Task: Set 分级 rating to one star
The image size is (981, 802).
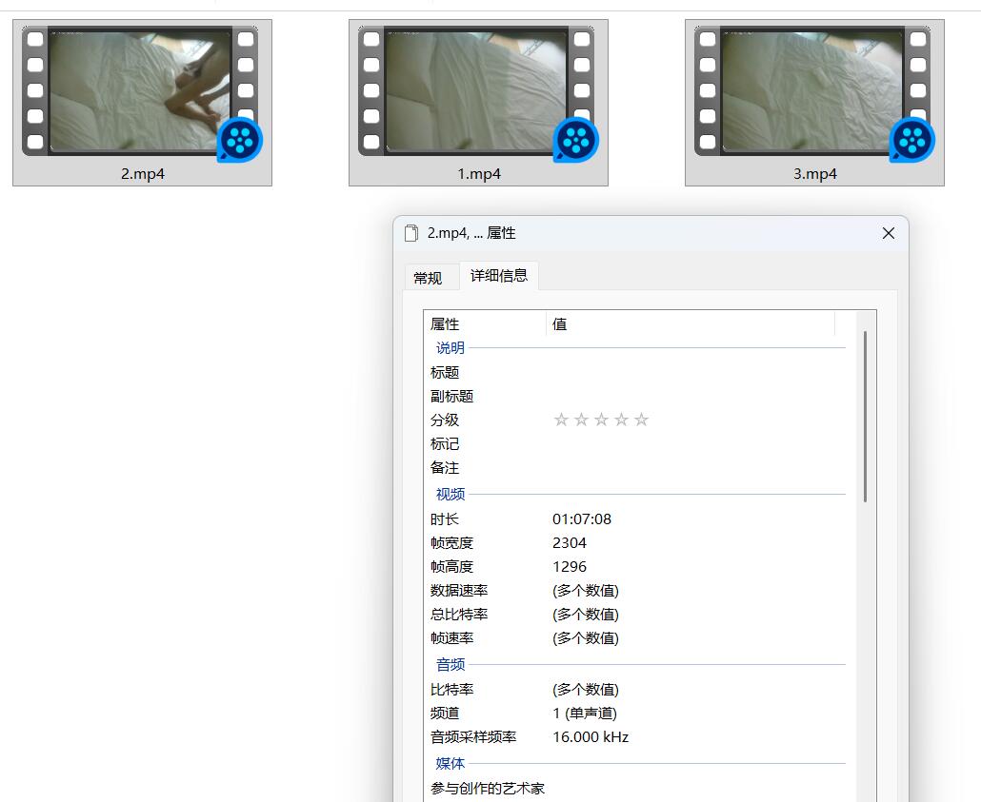Action: (561, 420)
